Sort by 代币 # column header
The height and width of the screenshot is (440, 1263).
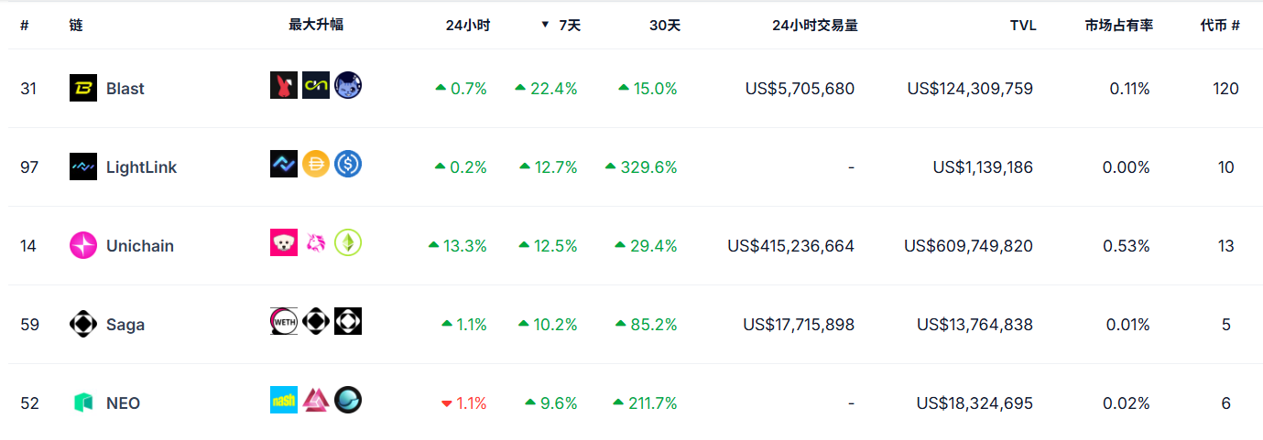tap(1220, 26)
